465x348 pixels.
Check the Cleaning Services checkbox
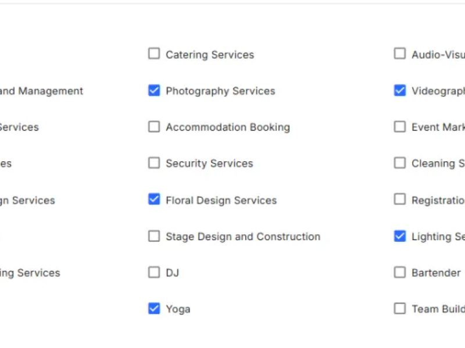(400, 163)
